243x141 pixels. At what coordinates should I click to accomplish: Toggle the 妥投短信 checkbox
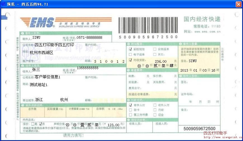coord(130,49)
